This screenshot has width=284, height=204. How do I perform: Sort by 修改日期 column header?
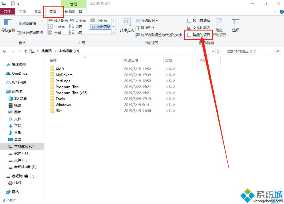point(131,60)
